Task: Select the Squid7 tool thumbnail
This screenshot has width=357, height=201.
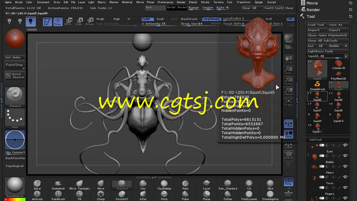Action: pyautogui.click(x=317, y=107)
